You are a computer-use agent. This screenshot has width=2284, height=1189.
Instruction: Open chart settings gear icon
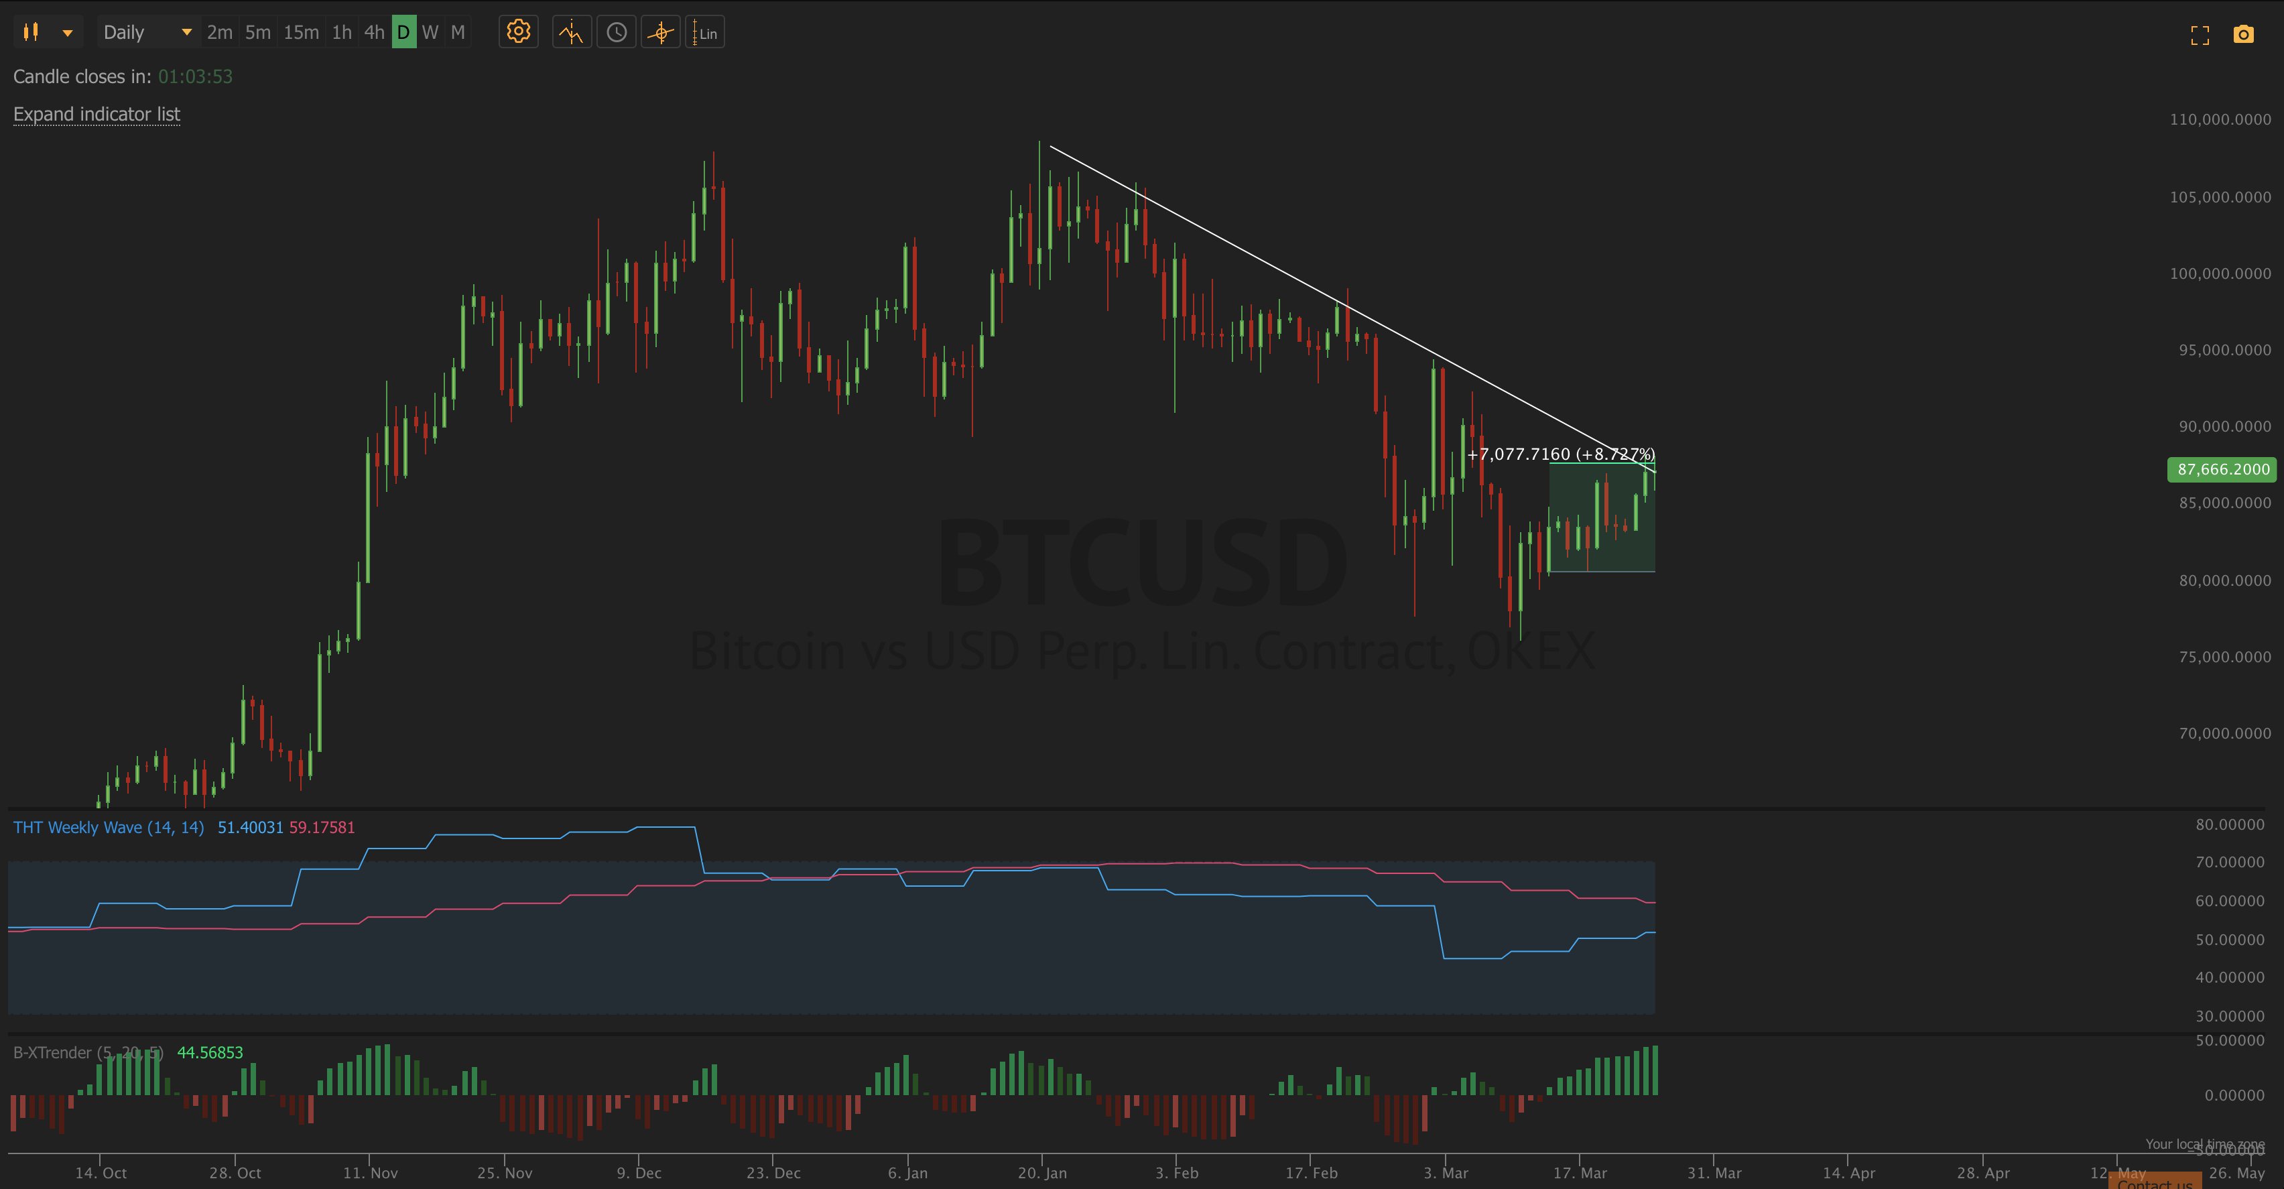[519, 33]
